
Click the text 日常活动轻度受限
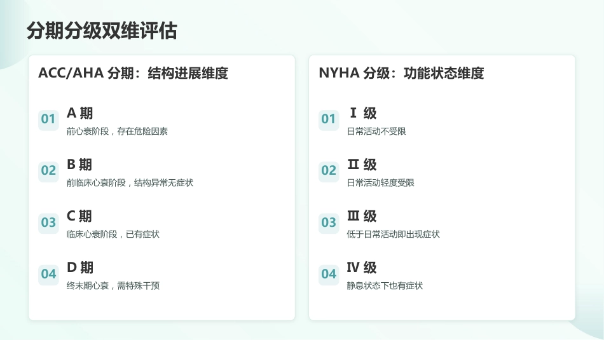[381, 183]
